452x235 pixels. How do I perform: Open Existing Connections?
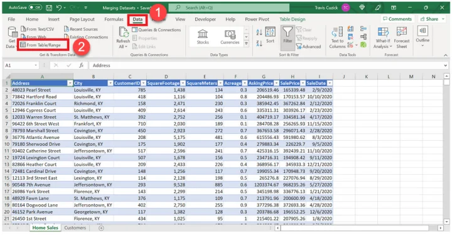[86, 37]
